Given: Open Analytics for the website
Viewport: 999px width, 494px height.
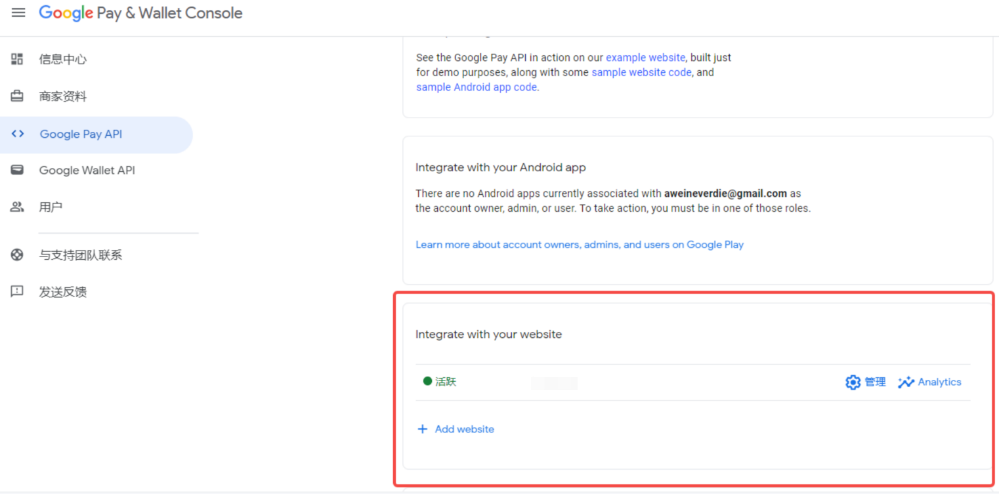Looking at the screenshot, I should click(x=939, y=382).
